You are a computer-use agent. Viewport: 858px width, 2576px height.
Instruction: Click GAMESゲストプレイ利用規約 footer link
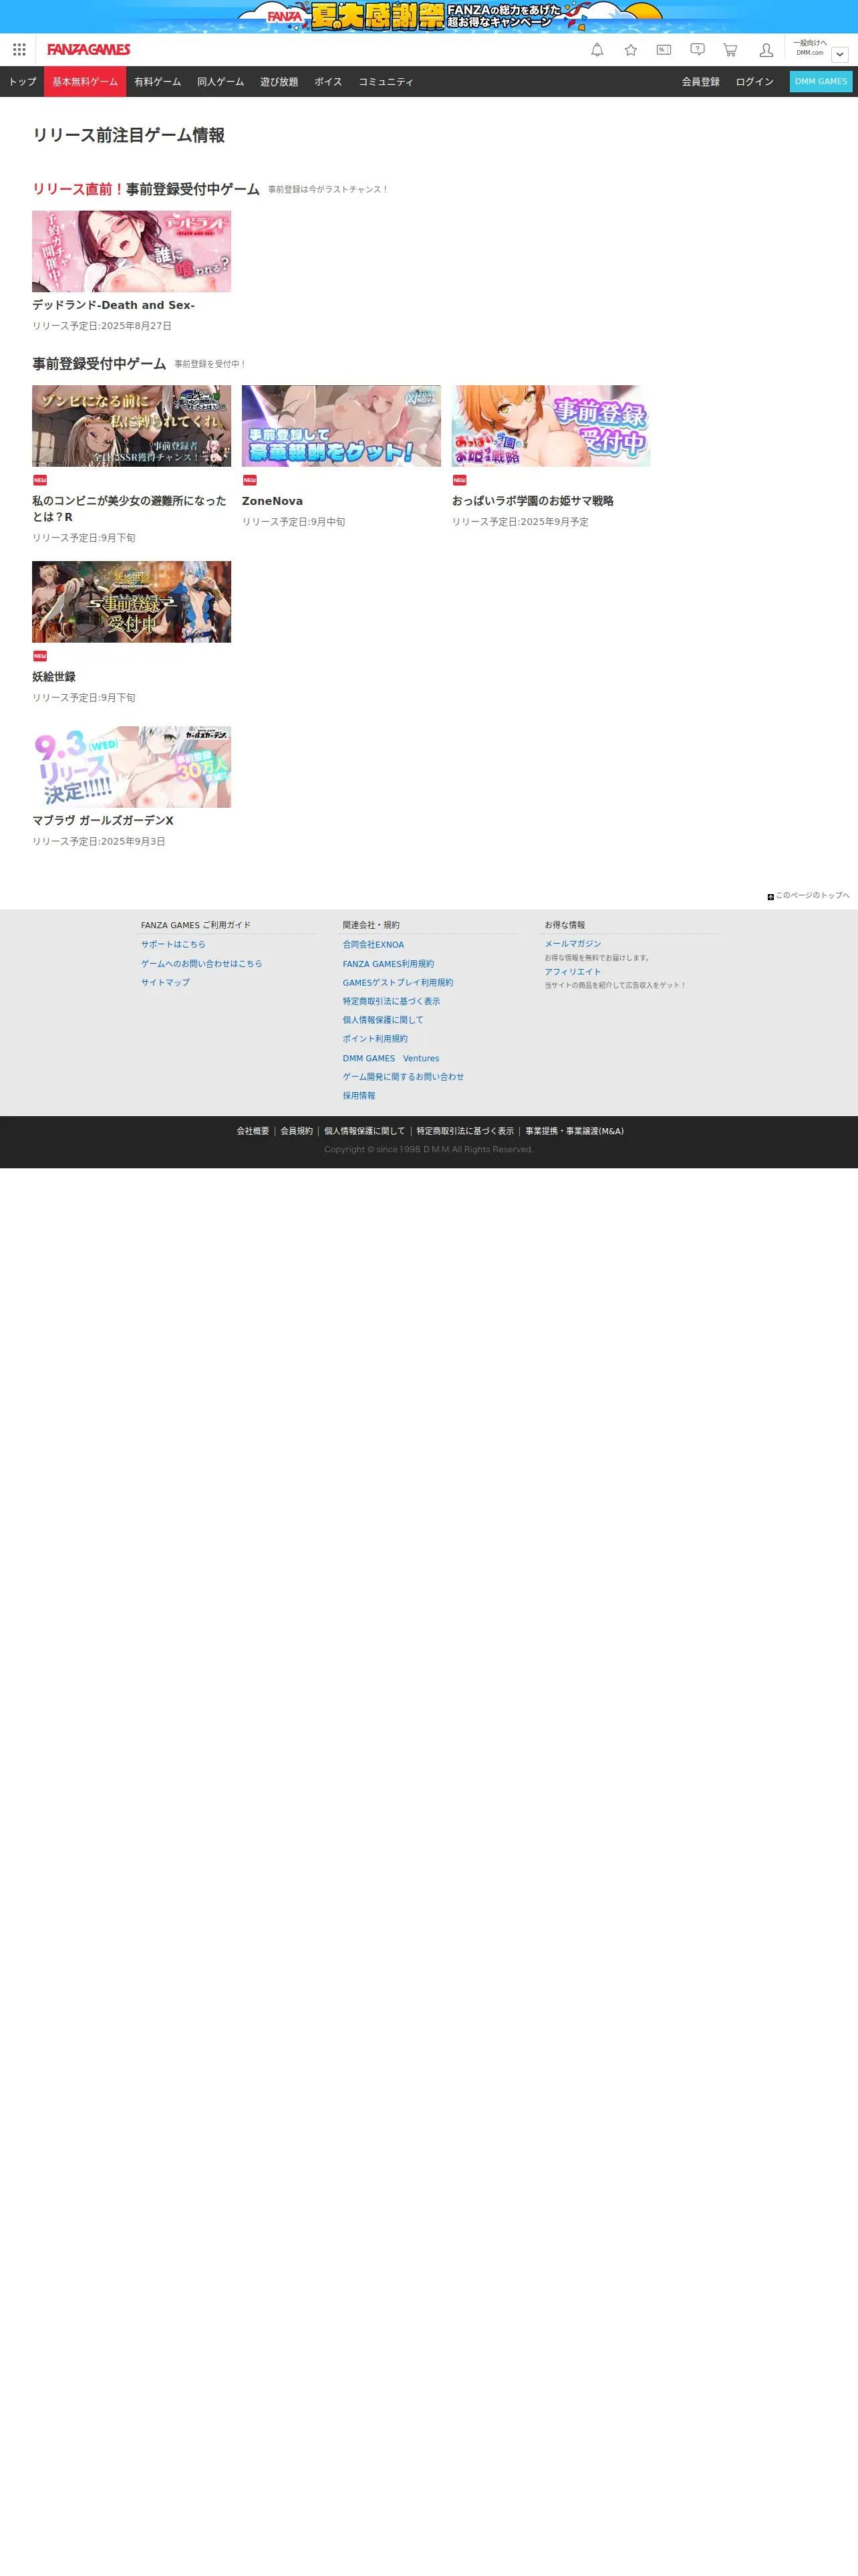pyautogui.click(x=398, y=983)
